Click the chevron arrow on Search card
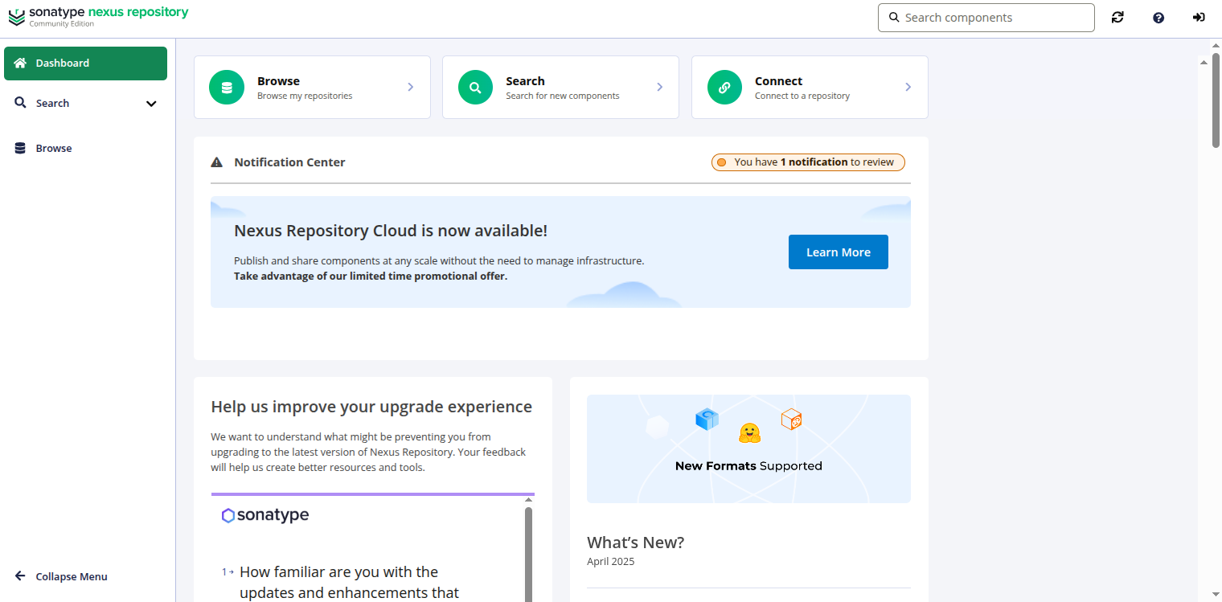This screenshot has width=1222, height=602. tap(659, 87)
